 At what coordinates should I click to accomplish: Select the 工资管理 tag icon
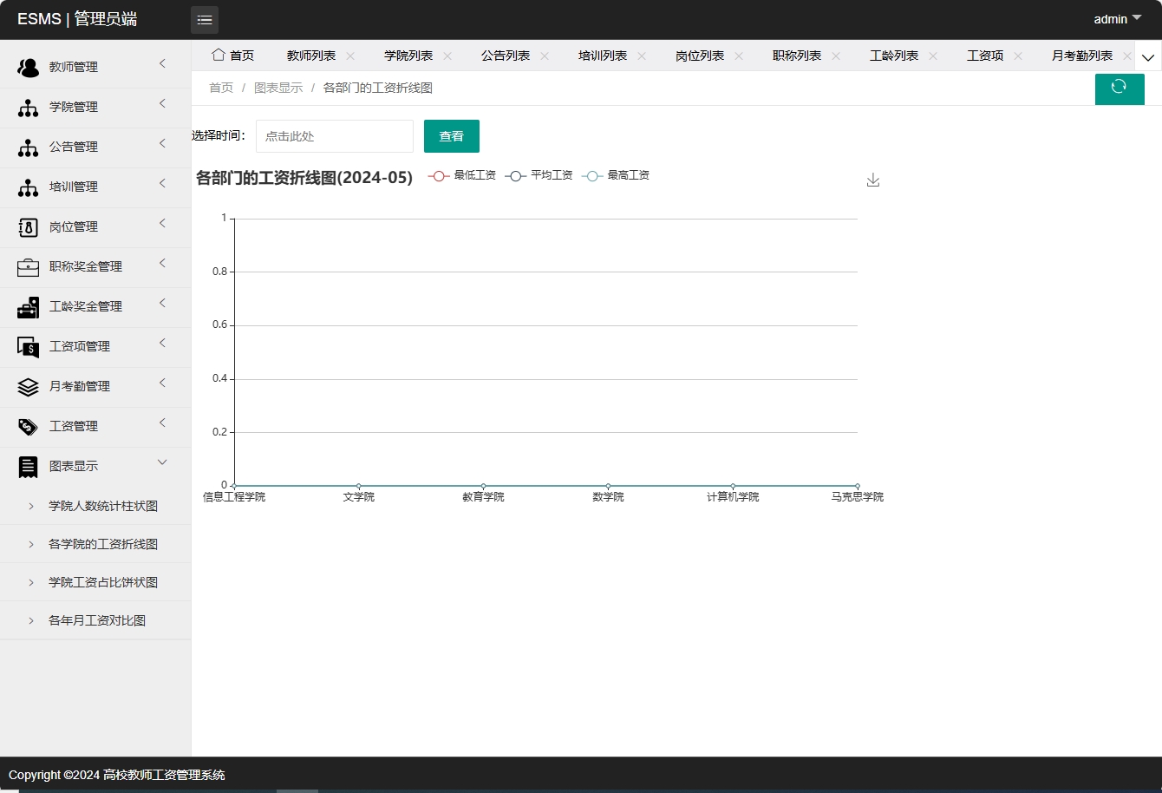pos(28,426)
